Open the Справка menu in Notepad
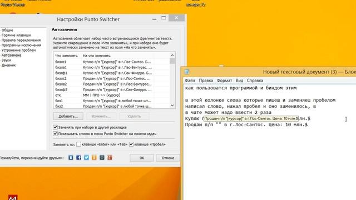The image size is (356, 200). tap(255, 81)
